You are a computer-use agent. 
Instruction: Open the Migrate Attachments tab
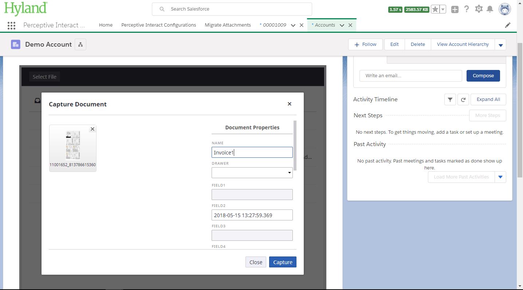228,25
